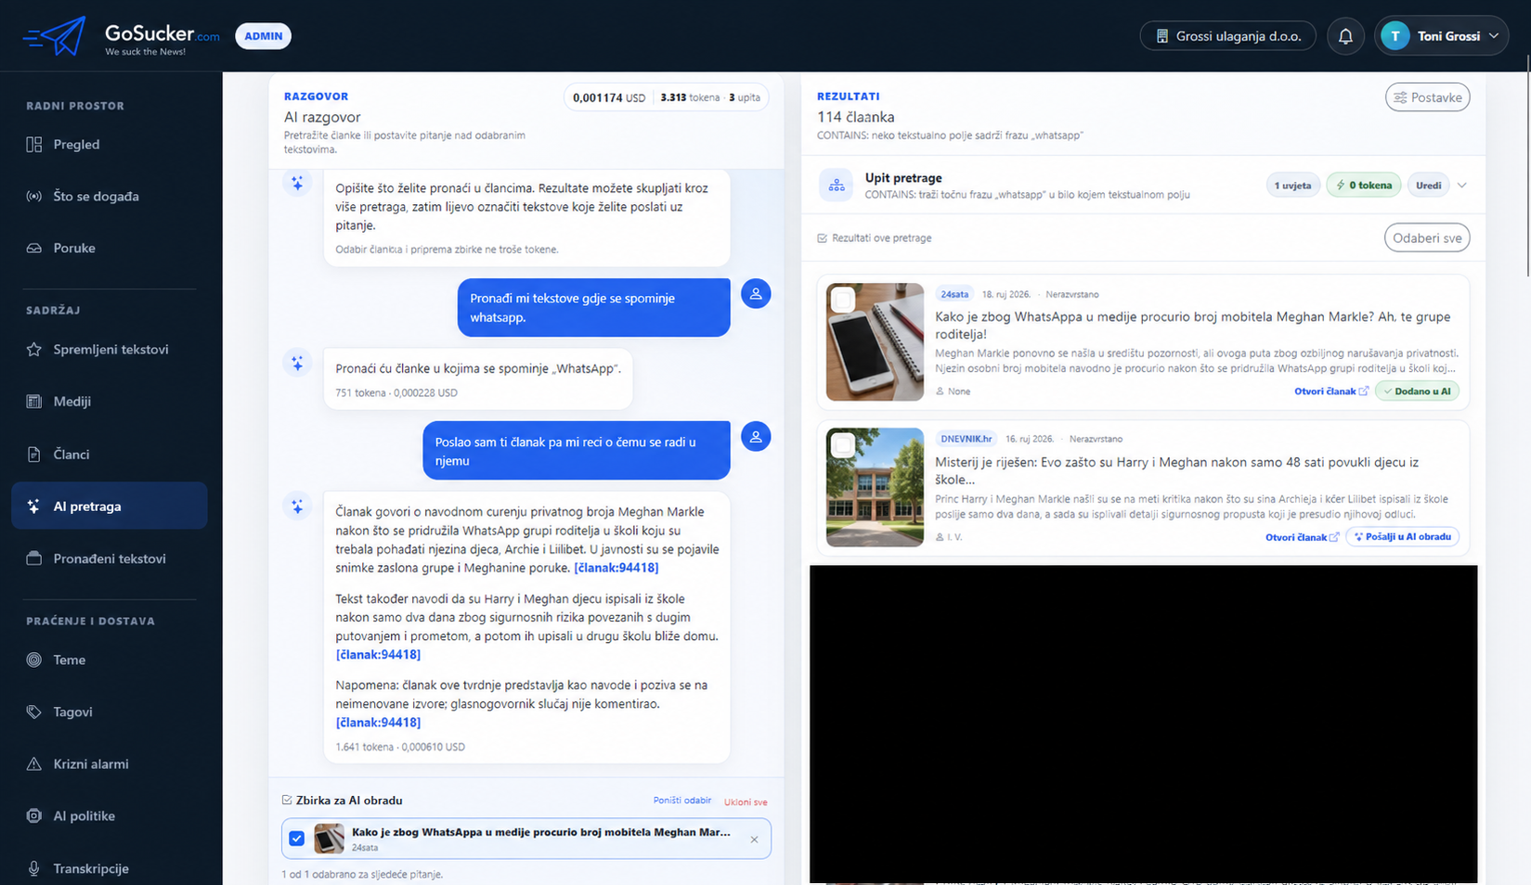Click the Članci document icon
1531x885 pixels.
coord(34,455)
